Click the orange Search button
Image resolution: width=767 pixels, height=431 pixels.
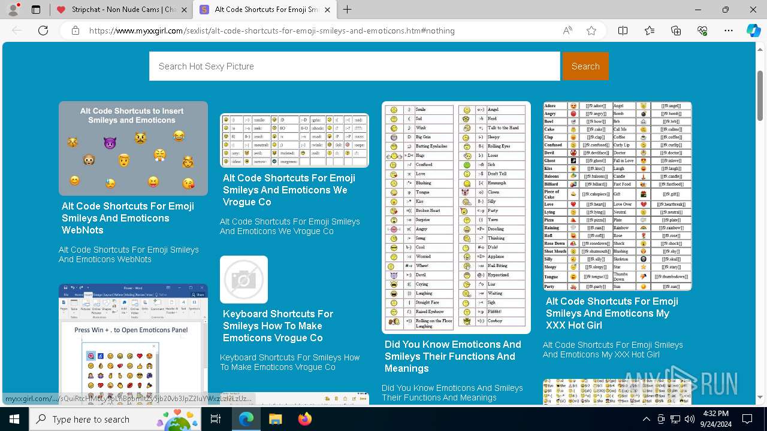click(x=585, y=66)
